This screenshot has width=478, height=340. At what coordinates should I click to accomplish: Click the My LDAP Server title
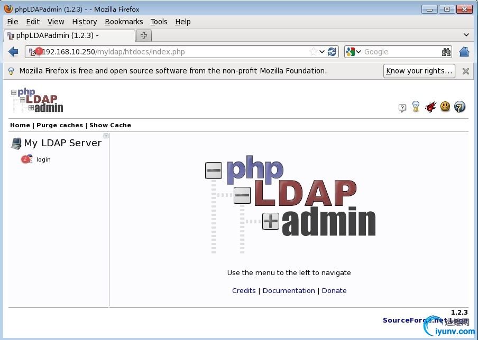(x=62, y=143)
